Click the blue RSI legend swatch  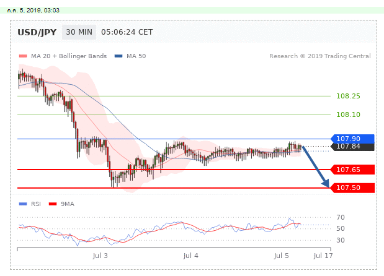coord(23,204)
